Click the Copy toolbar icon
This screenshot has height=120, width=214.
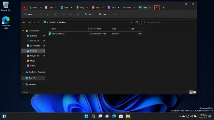pos(48,14)
